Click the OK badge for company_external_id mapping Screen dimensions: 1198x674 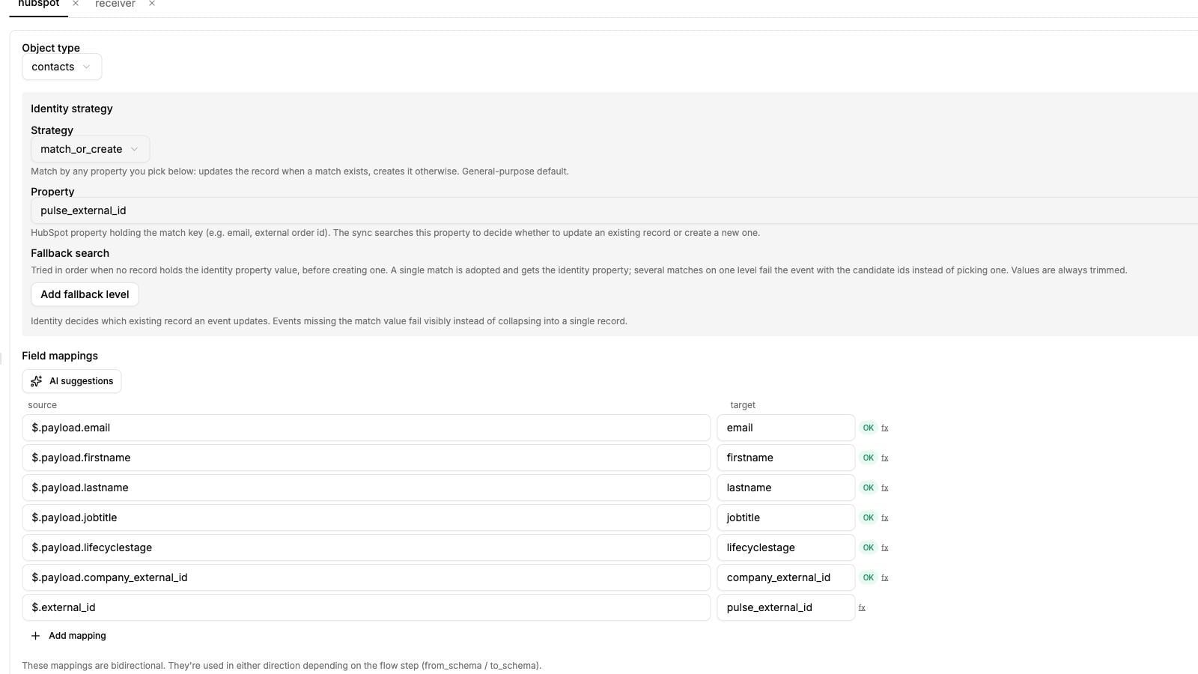click(869, 577)
